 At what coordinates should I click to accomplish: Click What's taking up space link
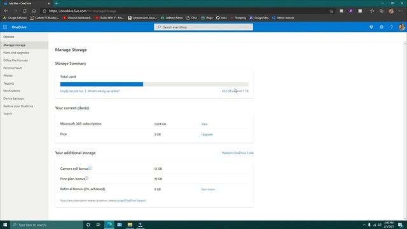(x=104, y=91)
